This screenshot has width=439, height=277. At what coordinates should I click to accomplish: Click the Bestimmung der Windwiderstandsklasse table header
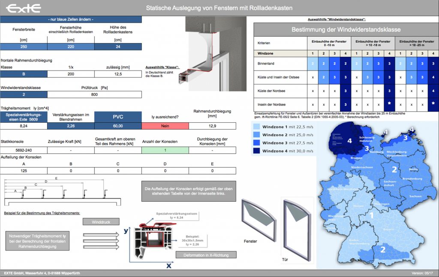tap(346, 29)
